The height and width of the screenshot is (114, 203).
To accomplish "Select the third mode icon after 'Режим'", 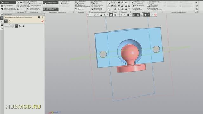I will 23,26.
